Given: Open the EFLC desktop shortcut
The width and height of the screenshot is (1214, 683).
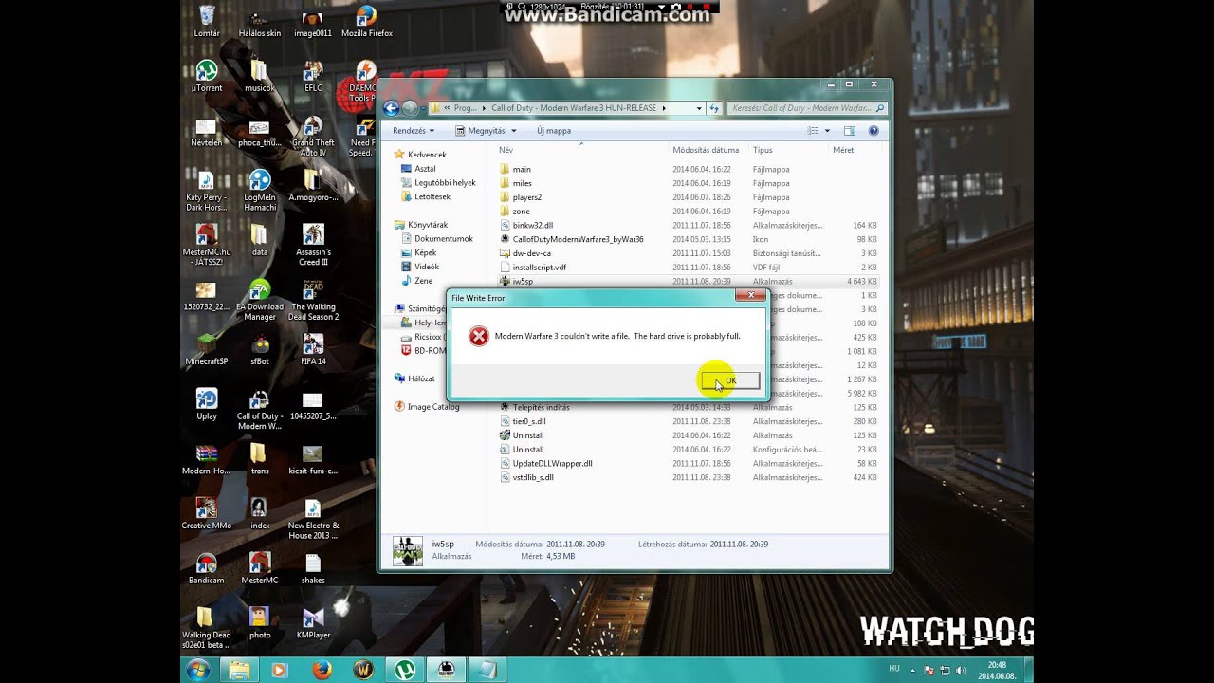Looking at the screenshot, I should coord(313,76).
